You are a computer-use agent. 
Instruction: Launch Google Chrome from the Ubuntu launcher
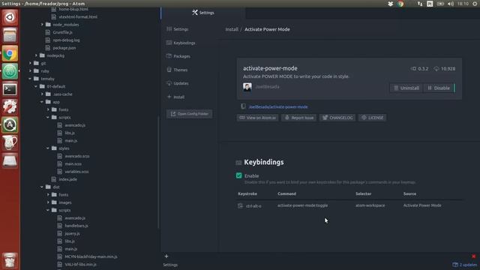click(10, 53)
